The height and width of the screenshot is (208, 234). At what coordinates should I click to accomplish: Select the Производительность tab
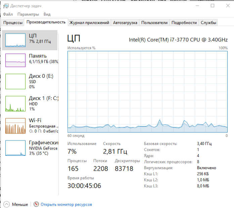click(46, 22)
